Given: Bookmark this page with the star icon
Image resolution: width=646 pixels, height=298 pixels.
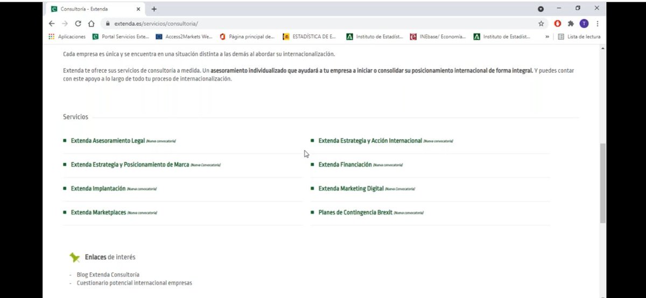Looking at the screenshot, I should (x=541, y=24).
